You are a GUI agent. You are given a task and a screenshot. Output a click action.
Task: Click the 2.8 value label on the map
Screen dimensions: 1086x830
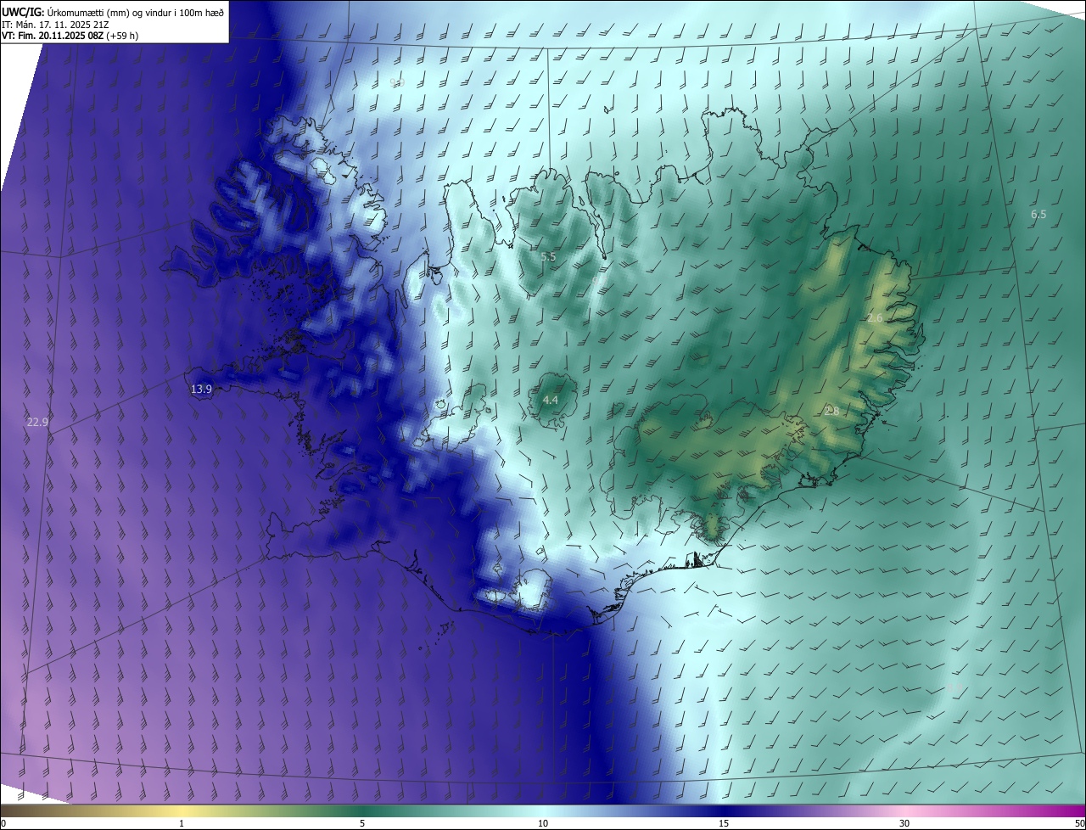[x=832, y=411]
